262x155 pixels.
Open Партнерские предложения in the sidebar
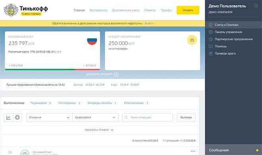(233, 39)
